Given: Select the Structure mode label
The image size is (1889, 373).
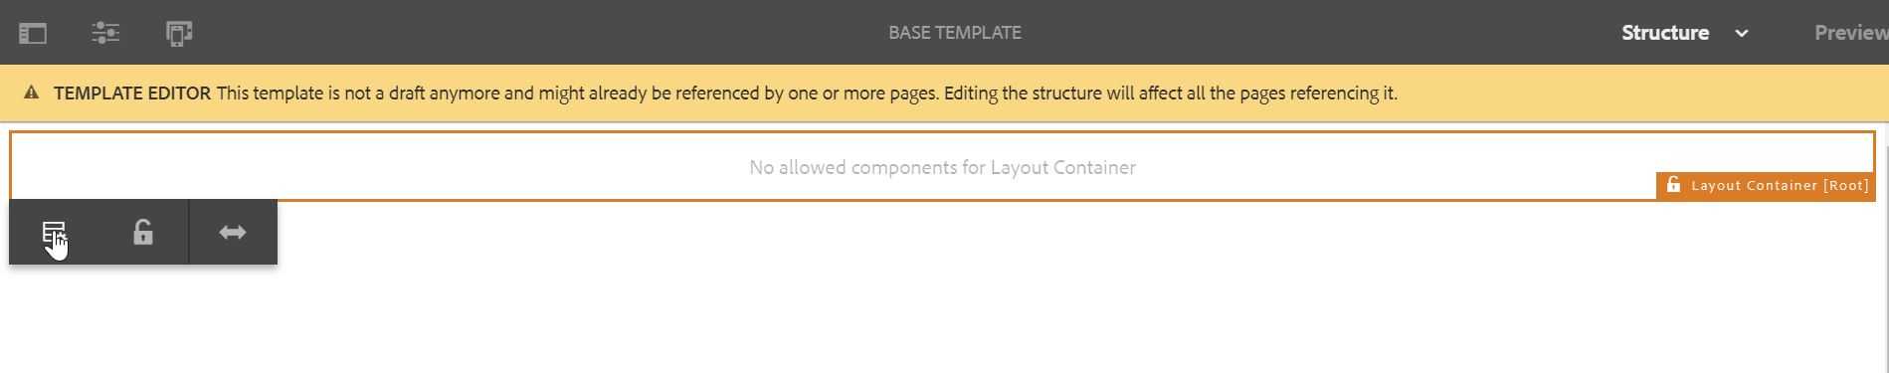Looking at the screenshot, I should (1665, 33).
